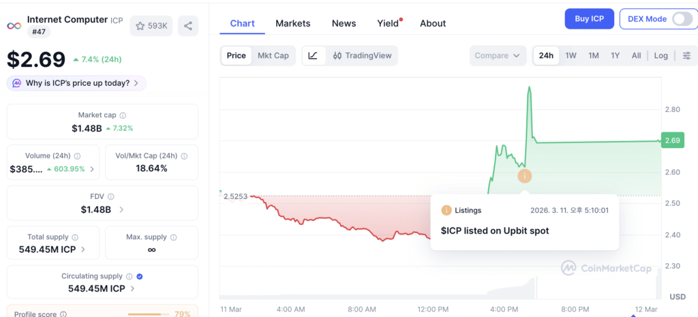Image resolution: width=698 pixels, height=317 pixels.
Task: Expand the FDV details chevron
Action: [x=121, y=209]
